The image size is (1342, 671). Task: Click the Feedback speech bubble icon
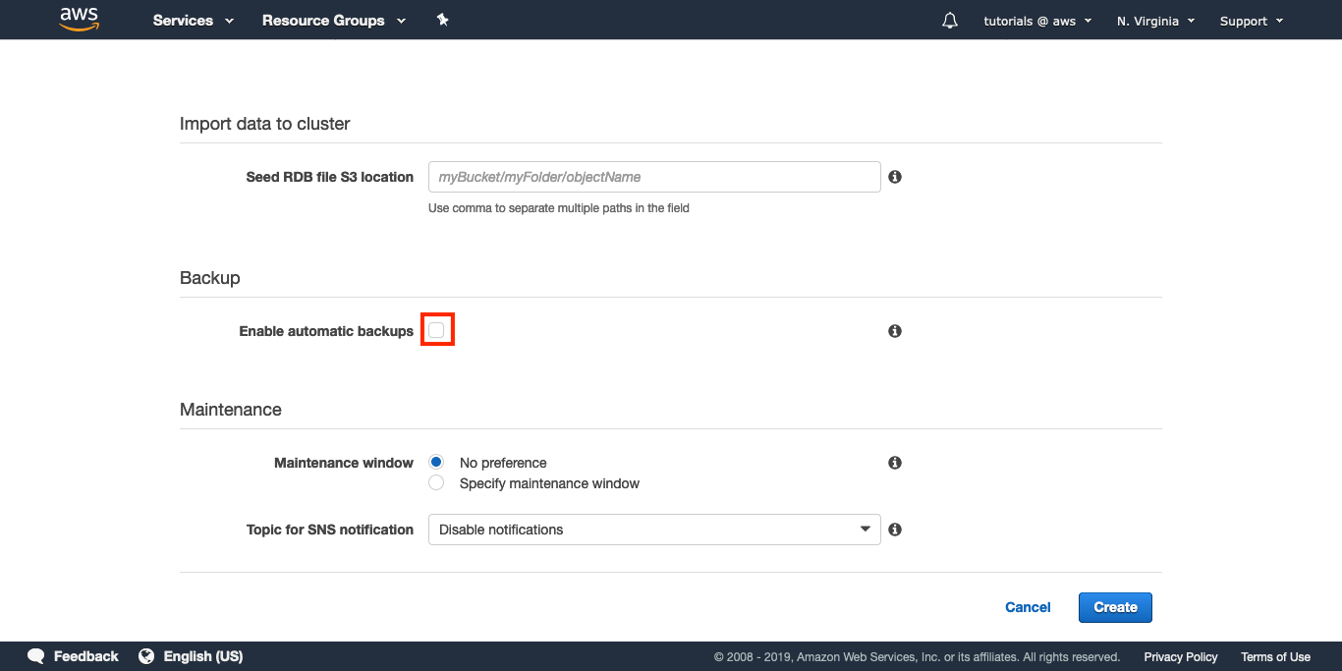coord(36,656)
